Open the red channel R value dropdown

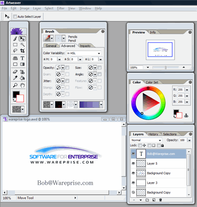tap(187, 90)
